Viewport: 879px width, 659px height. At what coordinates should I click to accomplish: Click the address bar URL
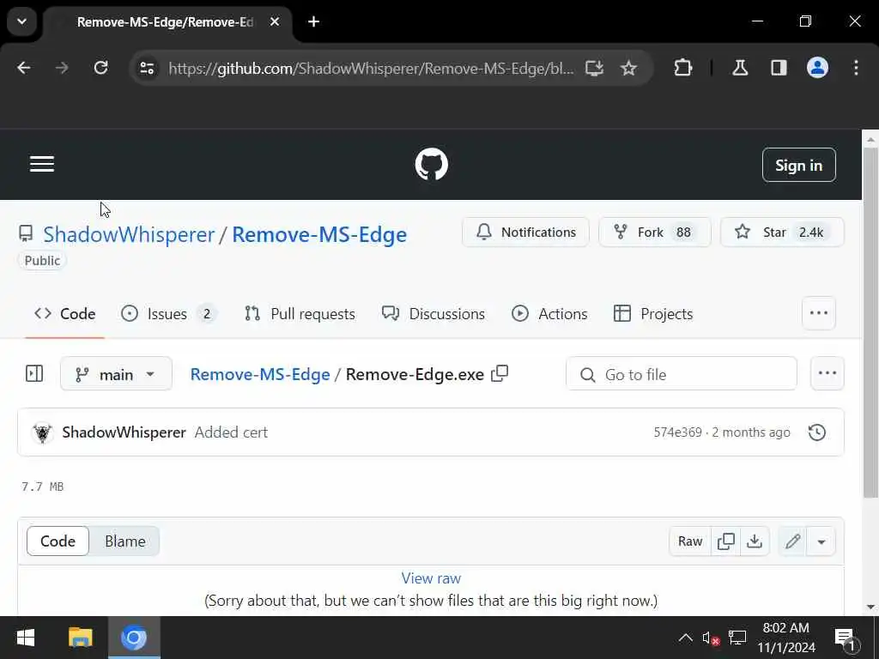(371, 69)
